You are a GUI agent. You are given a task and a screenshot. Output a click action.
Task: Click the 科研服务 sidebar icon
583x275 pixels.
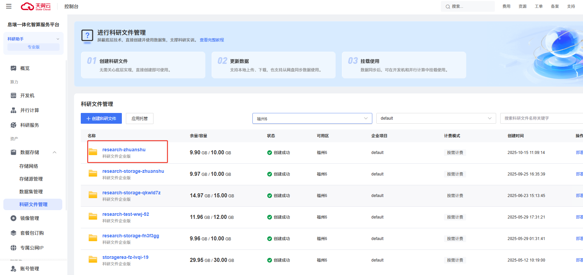tap(13, 125)
